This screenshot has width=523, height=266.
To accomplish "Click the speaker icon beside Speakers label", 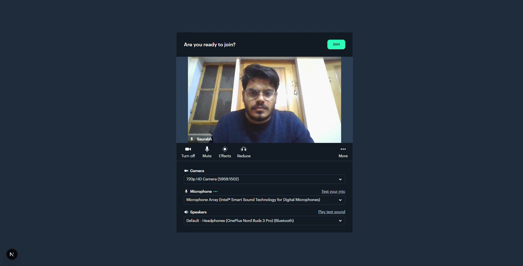I will [x=186, y=212].
